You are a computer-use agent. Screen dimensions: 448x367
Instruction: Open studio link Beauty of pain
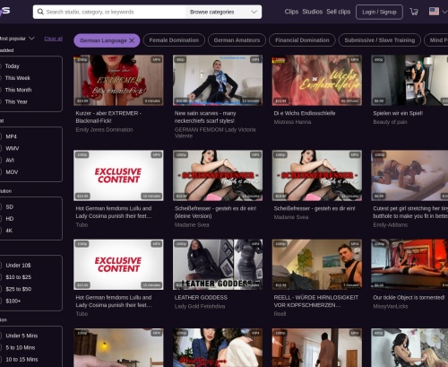coord(390,122)
